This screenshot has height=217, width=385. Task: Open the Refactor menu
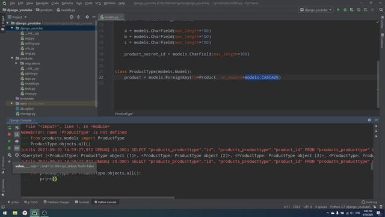67,3
